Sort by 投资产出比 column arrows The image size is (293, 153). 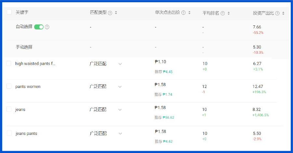[x=283, y=13]
